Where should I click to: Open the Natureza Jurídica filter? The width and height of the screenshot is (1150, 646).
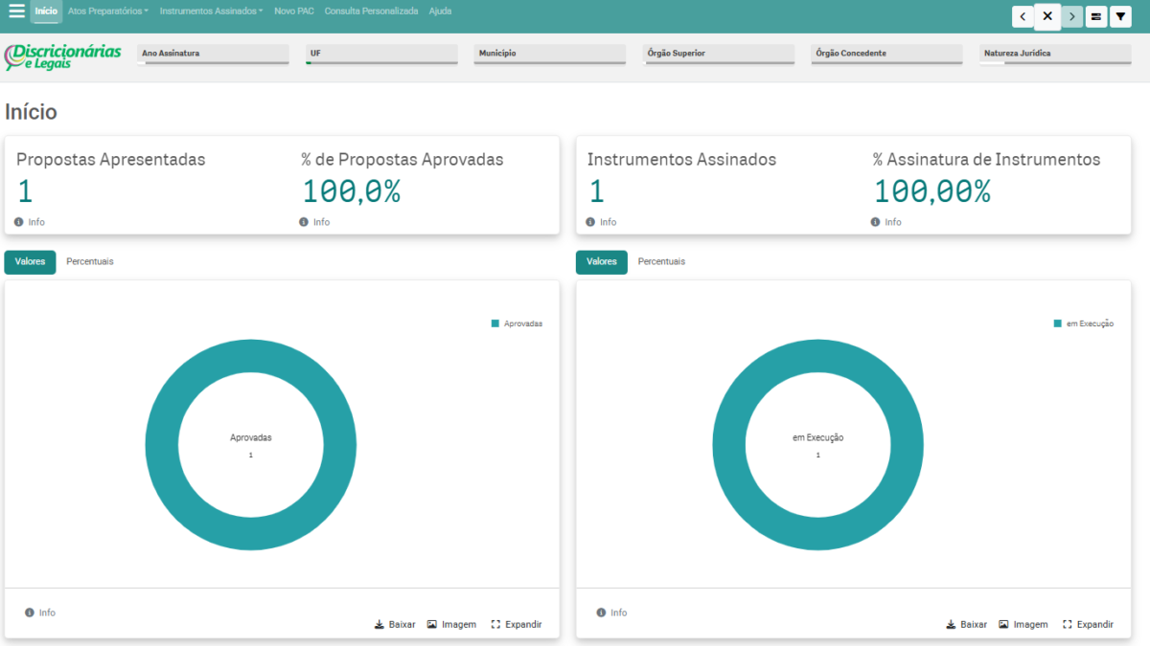point(1056,55)
